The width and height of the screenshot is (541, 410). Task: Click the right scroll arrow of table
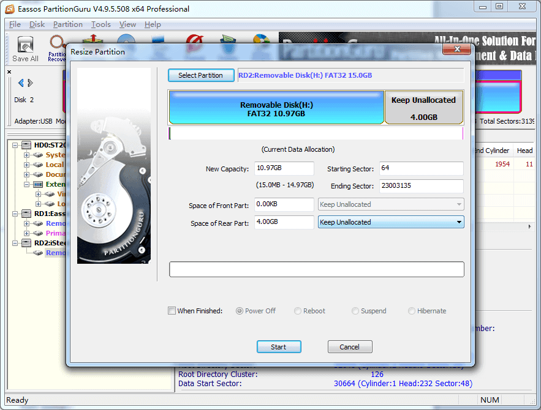coord(529,226)
